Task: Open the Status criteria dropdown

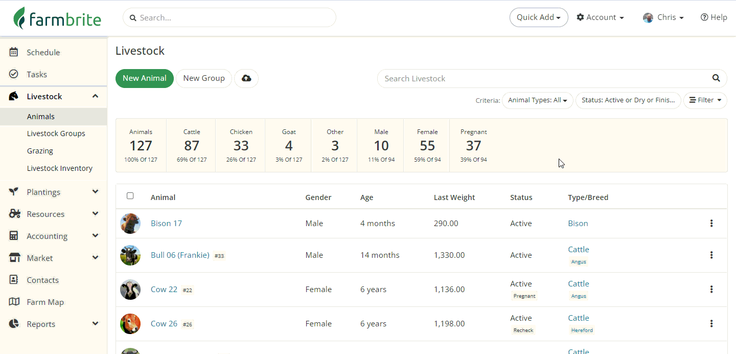Action: (x=628, y=100)
